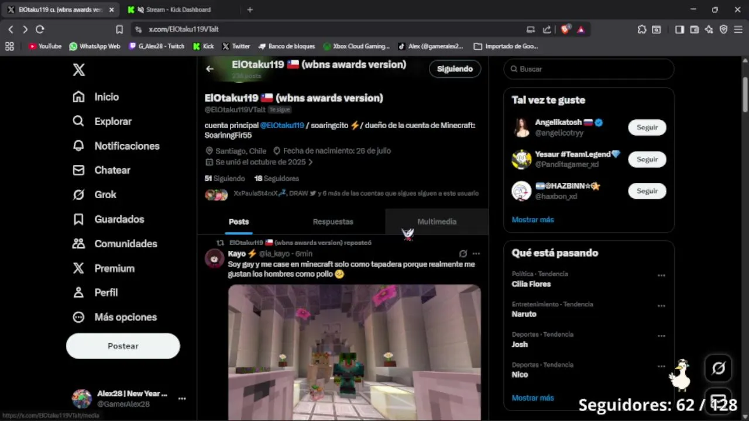Open Guardados bookmarks in the sidebar
This screenshot has height=421, width=749.
click(108, 219)
